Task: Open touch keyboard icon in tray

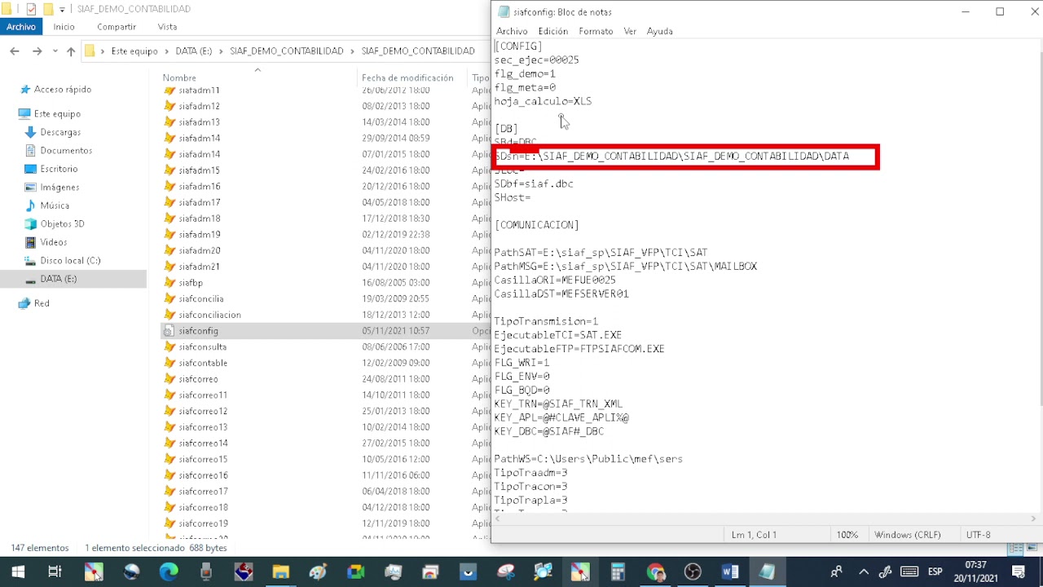Action: click(909, 572)
